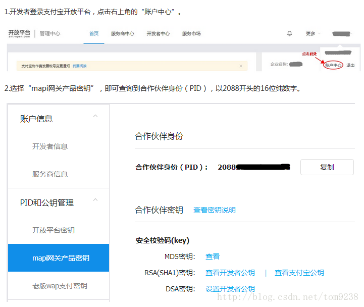This screenshot has width=364, height=307.
Task: Click 设置开发者公钥 for DSA密钥
Action: pyautogui.click(x=230, y=289)
